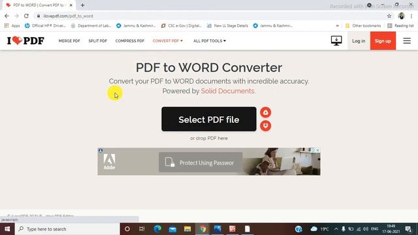This screenshot has height=235, width=418.
Task: Open the SPLIT PDF page
Action: click(x=98, y=40)
